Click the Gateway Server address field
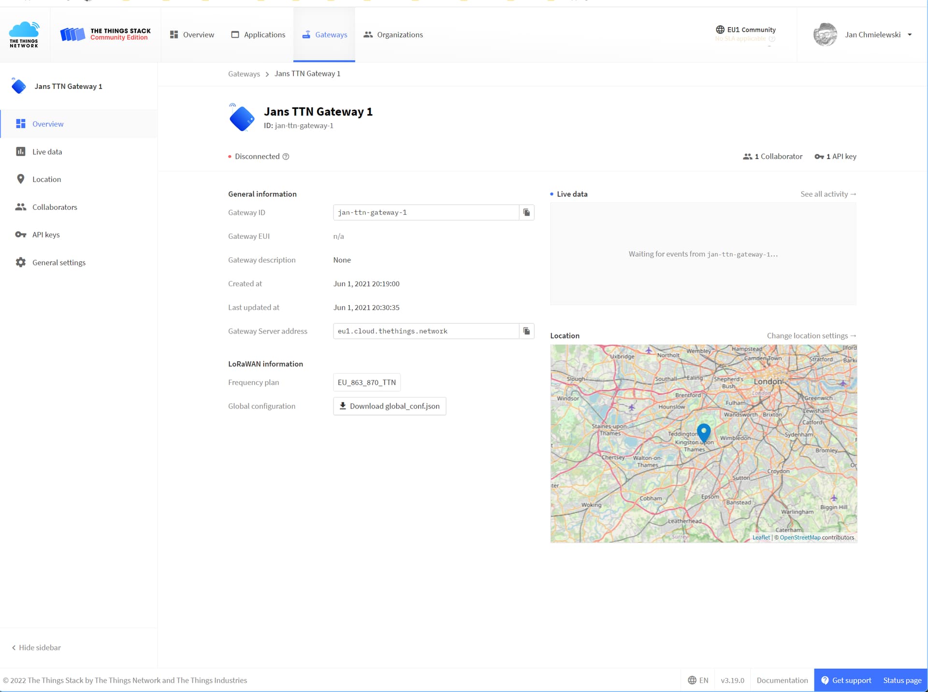Image resolution: width=928 pixels, height=692 pixels. tap(426, 331)
